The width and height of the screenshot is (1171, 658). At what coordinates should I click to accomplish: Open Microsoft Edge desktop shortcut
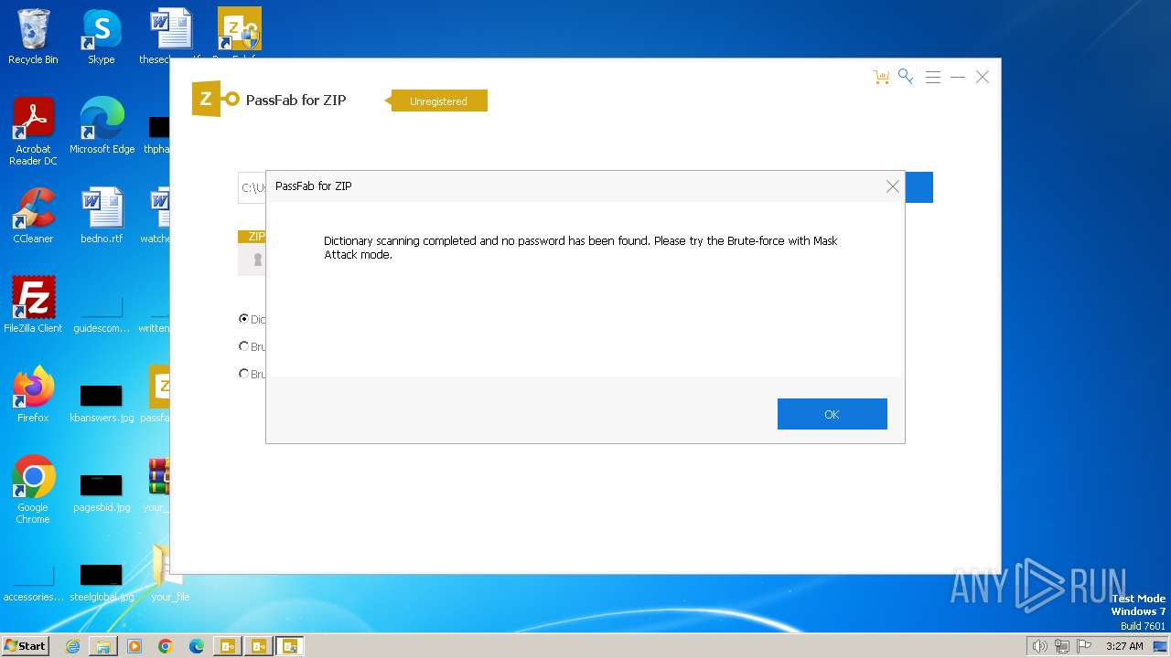(102, 126)
